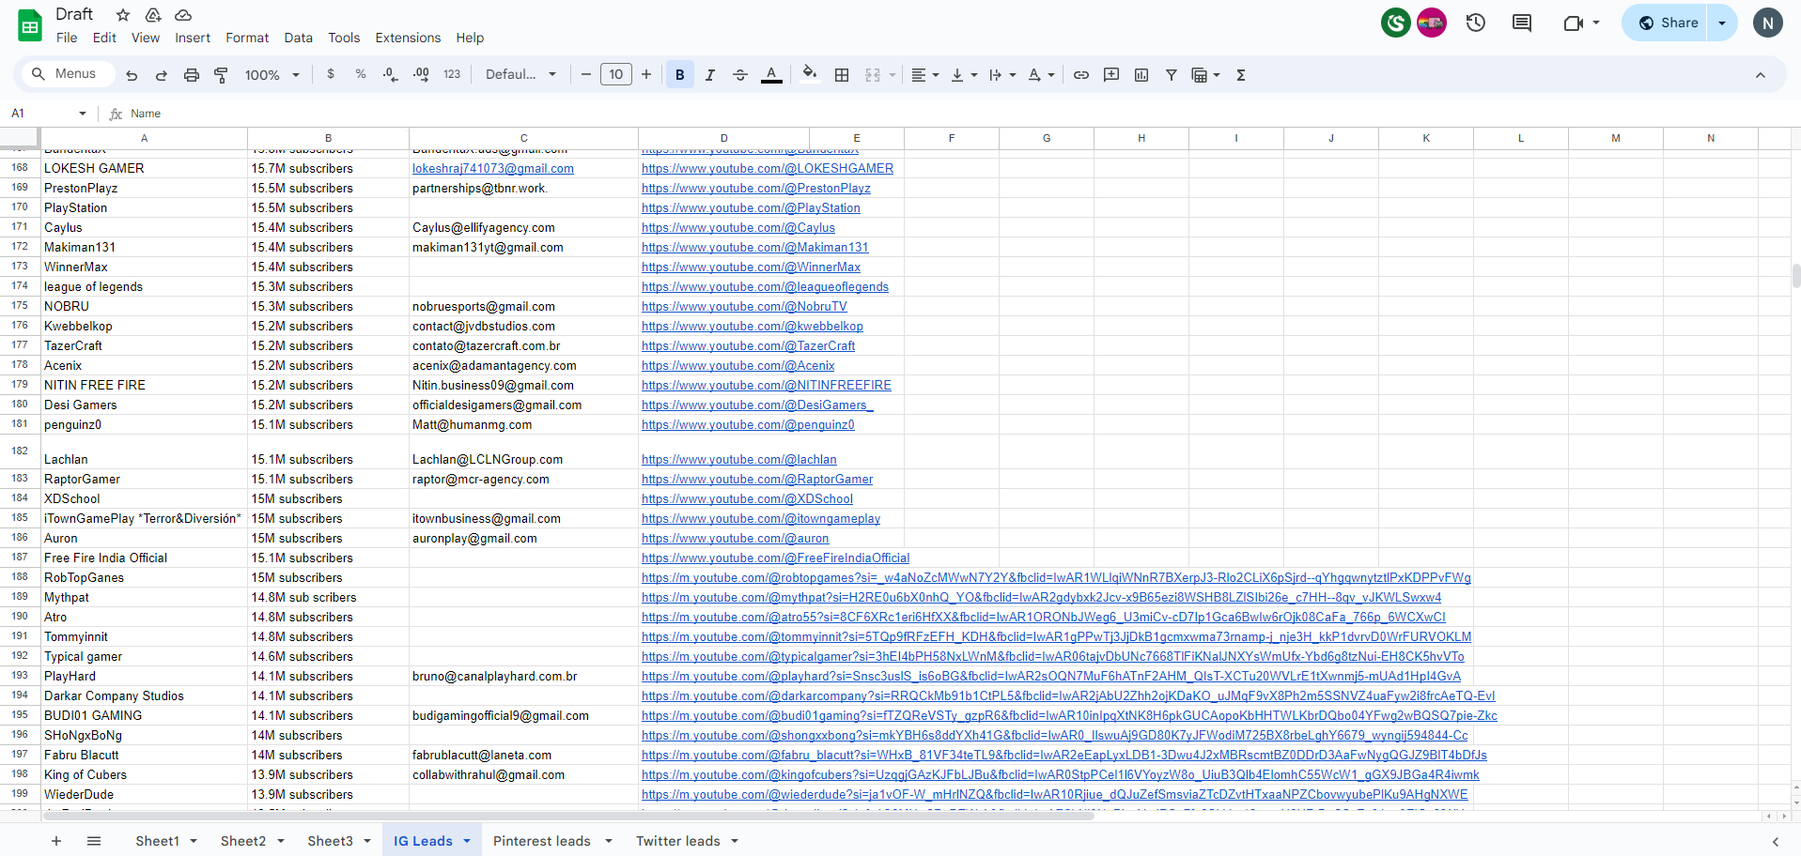Open the @leagueoflegends YouTube link
This screenshot has height=856, width=1801.
765,287
